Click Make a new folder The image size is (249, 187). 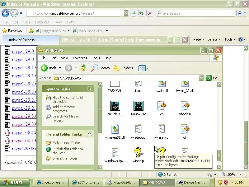66,143
